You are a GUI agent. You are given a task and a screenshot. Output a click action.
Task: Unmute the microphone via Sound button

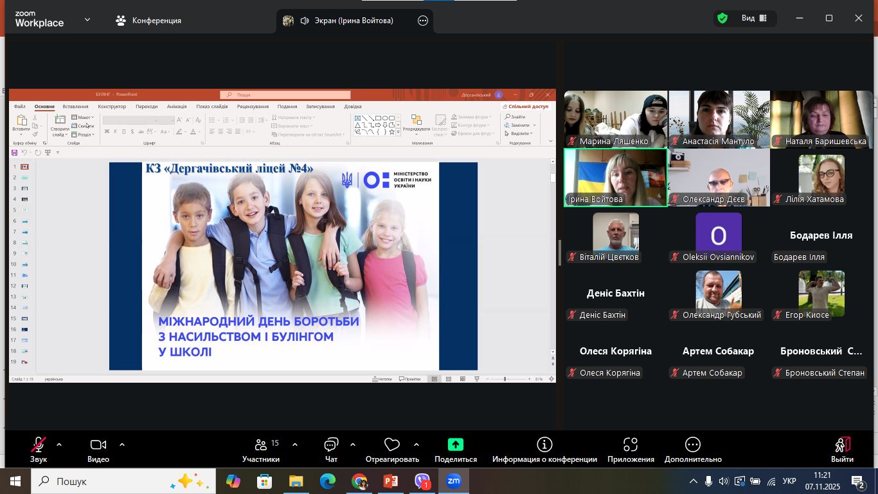click(x=39, y=445)
